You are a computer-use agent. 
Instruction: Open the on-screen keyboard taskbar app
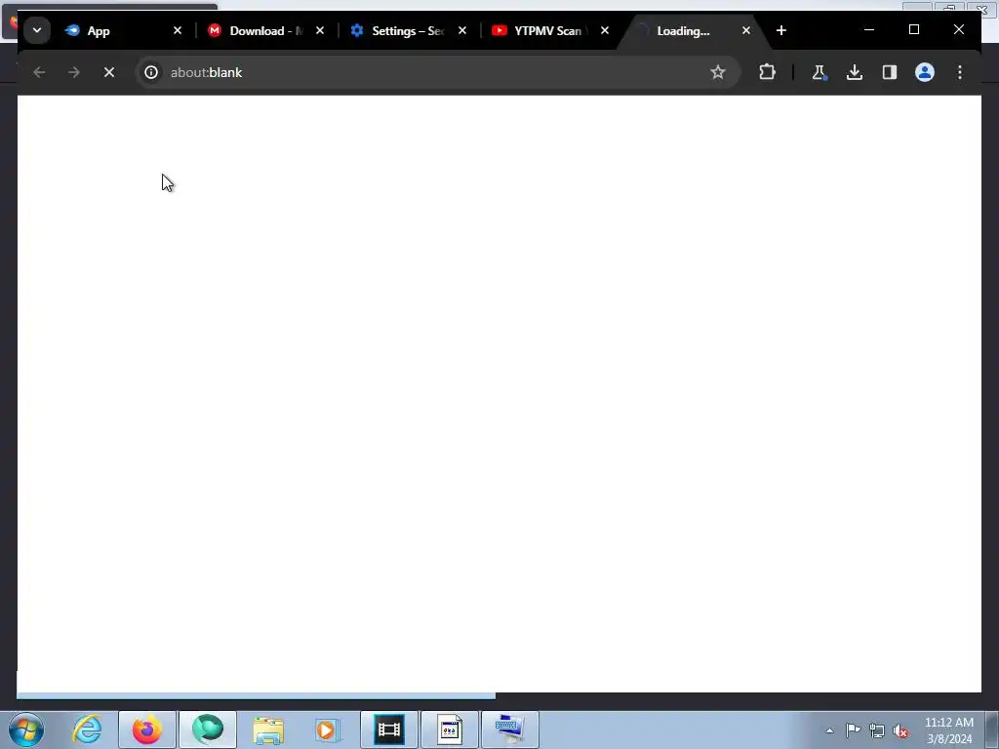[x=510, y=729]
